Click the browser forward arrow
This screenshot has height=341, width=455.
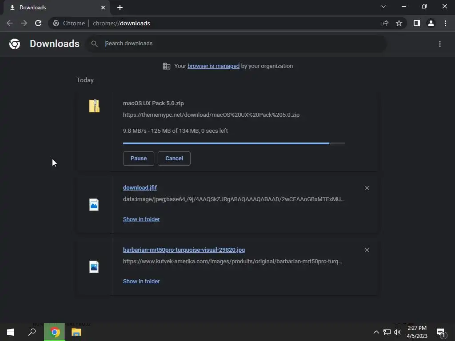(x=24, y=23)
